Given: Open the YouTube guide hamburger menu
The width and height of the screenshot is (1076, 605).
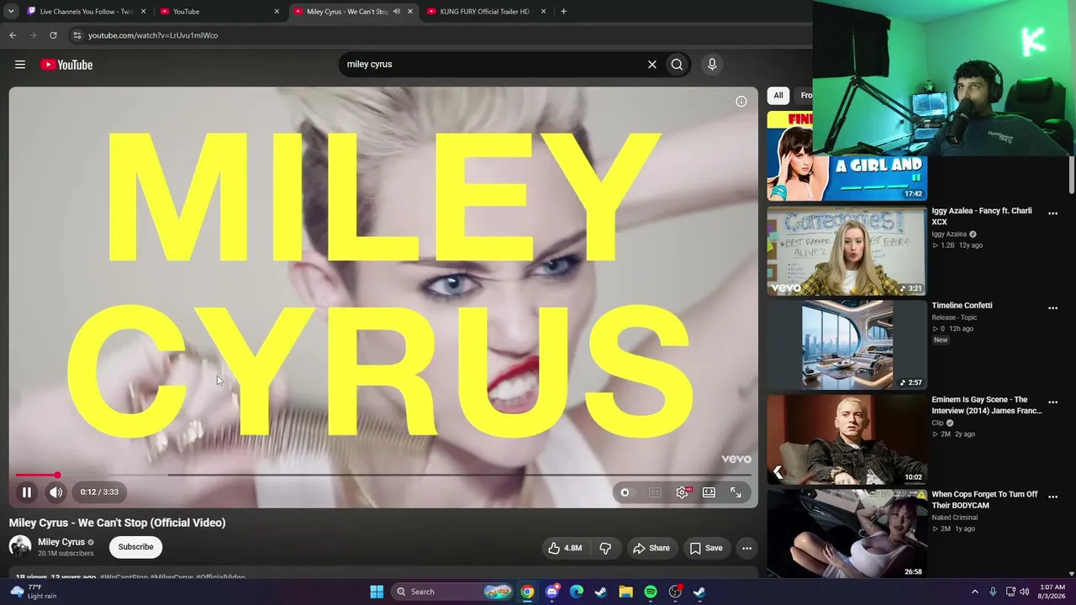Looking at the screenshot, I should [20, 65].
